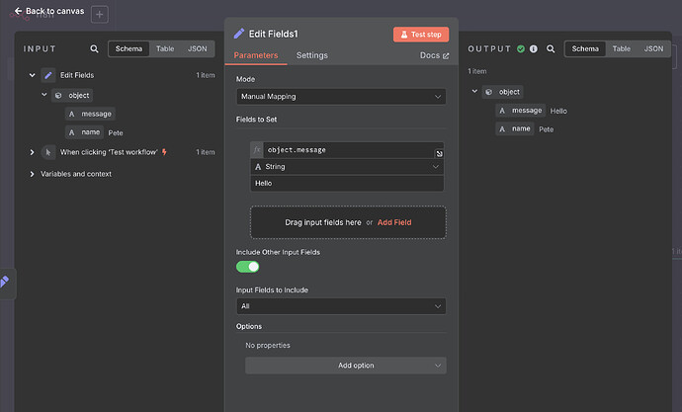Click the 'Pete' value in OUTPUT panel
682x412 pixels.
click(x=547, y=129)
